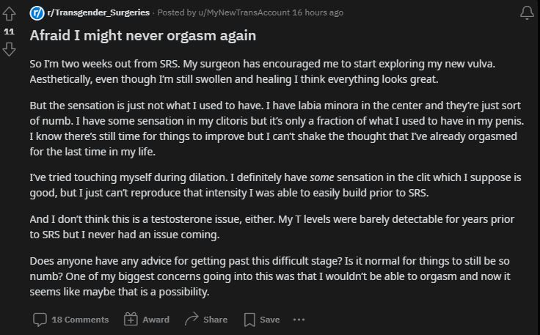Share this post
This screenshot has width=540, height=335.
(206, 320)
